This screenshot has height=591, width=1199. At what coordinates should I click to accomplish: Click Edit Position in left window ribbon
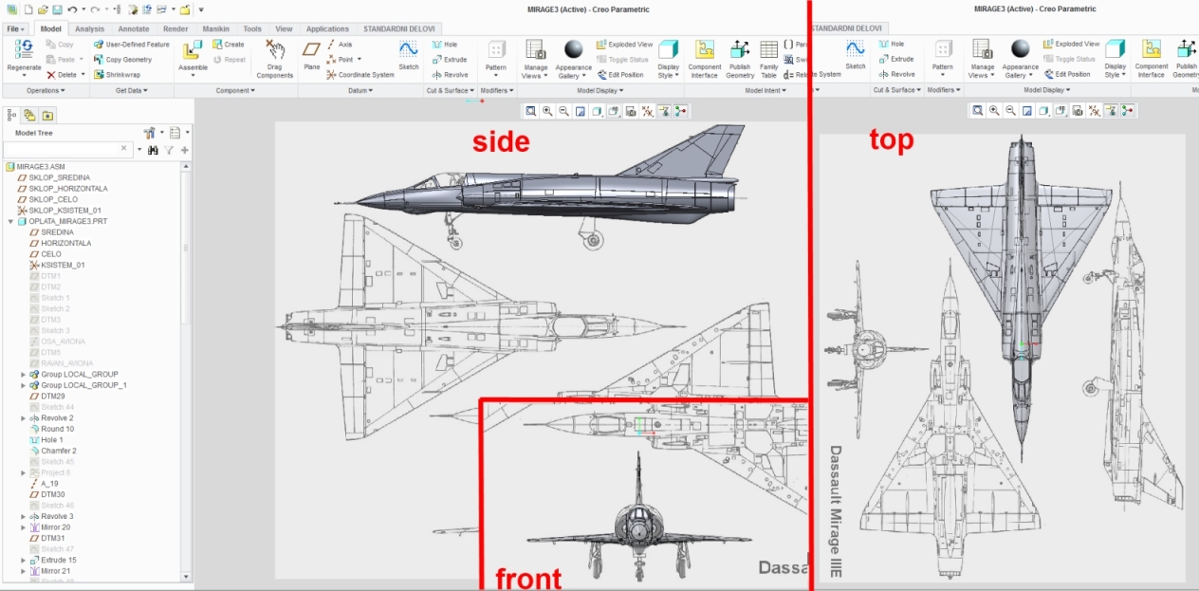coord(619,75)
